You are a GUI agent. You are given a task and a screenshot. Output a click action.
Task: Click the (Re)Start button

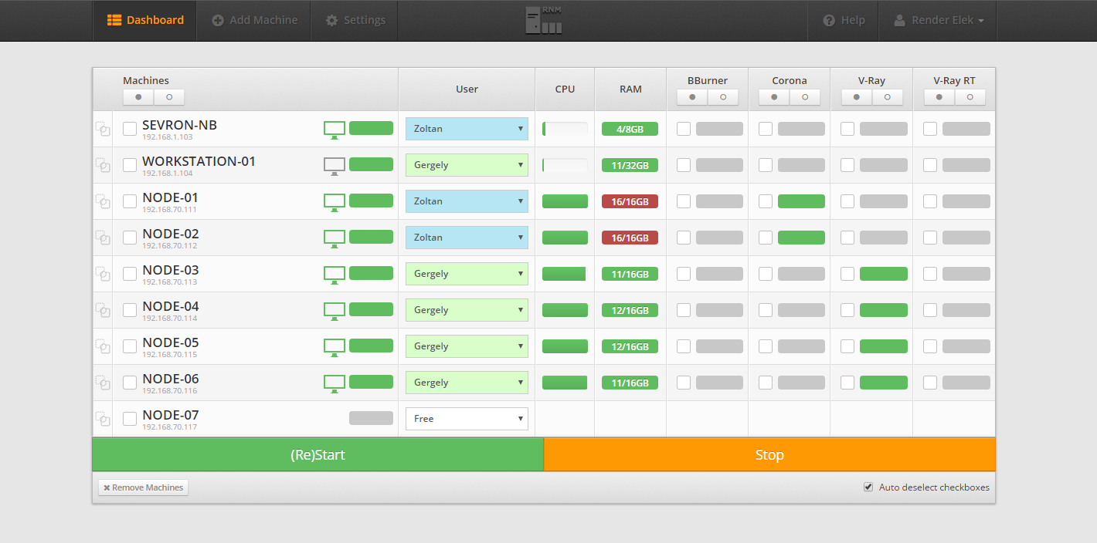(318, 455)
